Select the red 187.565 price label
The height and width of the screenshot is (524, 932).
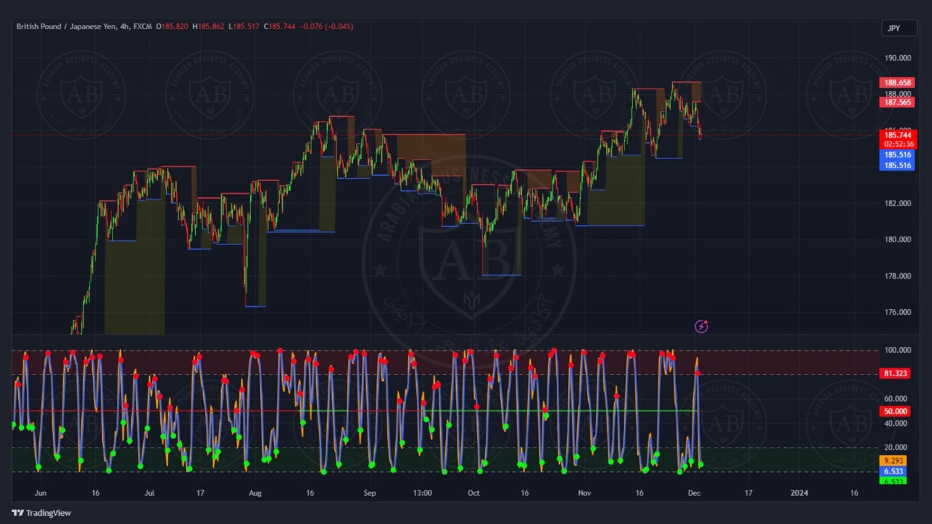[897, 102]
